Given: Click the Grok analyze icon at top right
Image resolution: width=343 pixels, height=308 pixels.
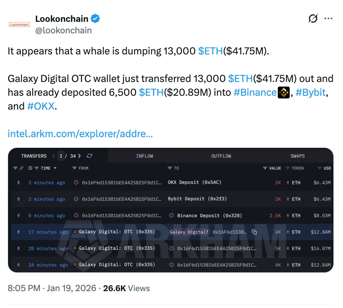Looking at the screenshot, I should 313,18.
